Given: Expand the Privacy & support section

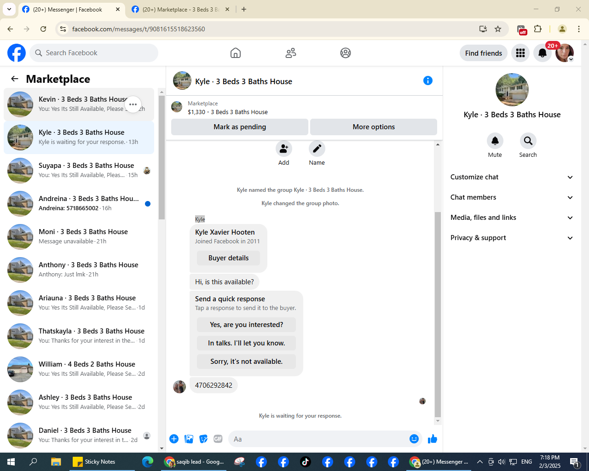Looking at the screenshot, I should [x=512, y=238].
